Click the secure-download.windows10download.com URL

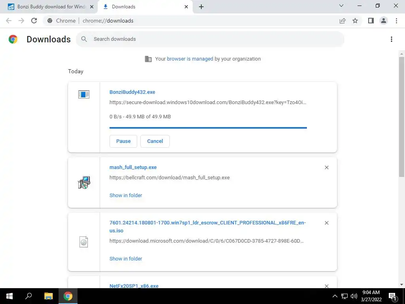coord(208,103)
